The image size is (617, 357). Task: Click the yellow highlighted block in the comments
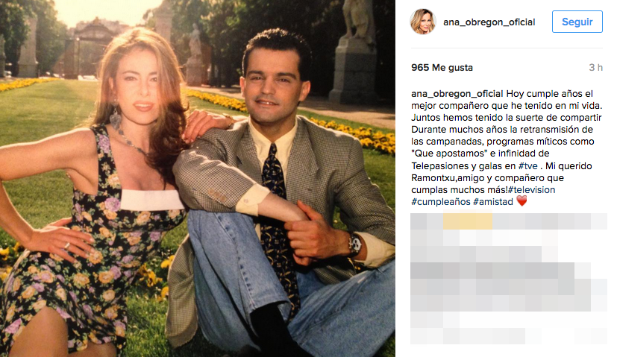coord(468,221)
